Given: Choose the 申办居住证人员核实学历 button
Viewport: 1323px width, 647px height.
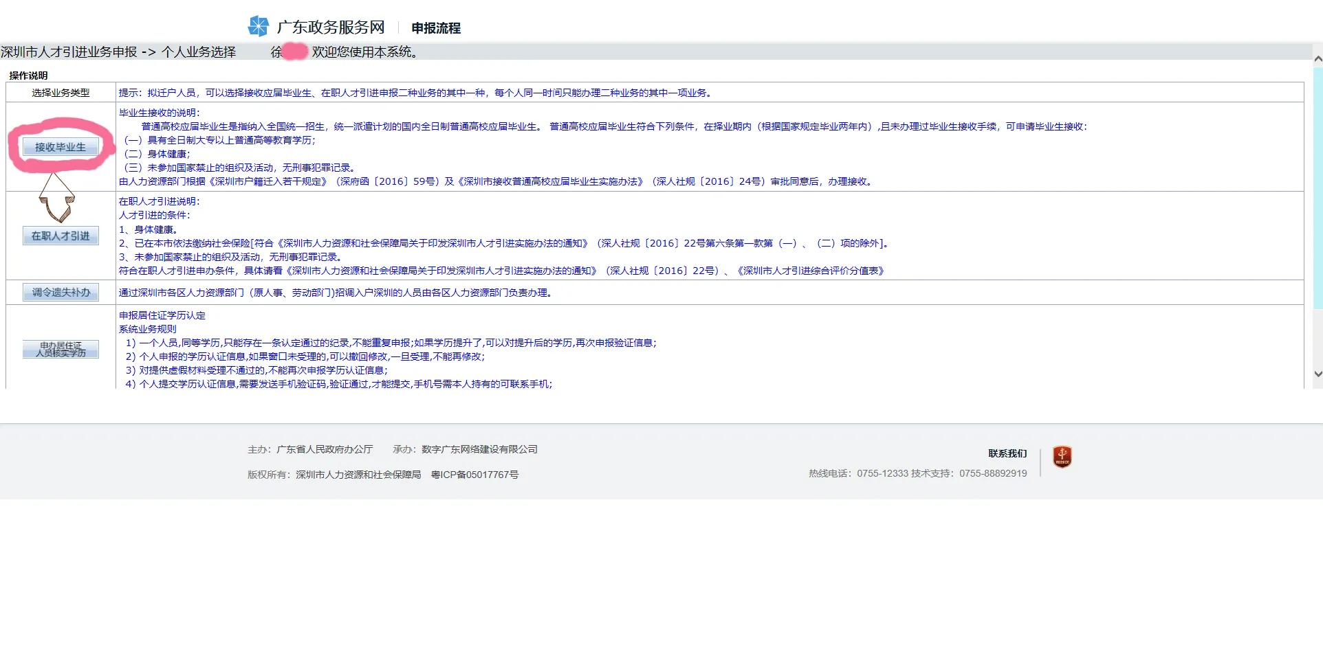Looking at the screenshot, I should click(x=61, y=349).
